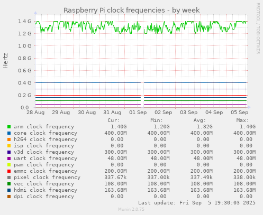Screen dimensions: 263x215
Task: Click the '1.0 G' y-axis tick label
Action: [25, 46]
